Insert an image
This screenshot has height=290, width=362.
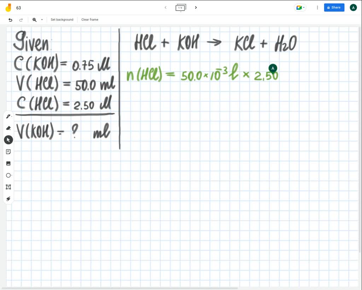point(8,163)
